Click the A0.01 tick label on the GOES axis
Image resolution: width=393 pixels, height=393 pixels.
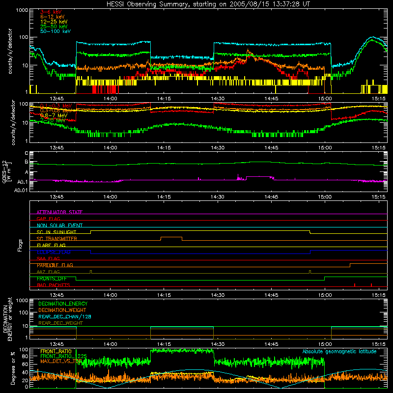tap(21, 190)
